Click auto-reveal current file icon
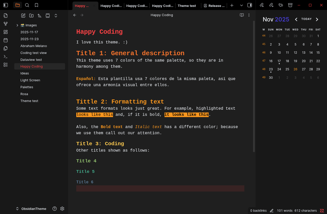 coord(48,16)
